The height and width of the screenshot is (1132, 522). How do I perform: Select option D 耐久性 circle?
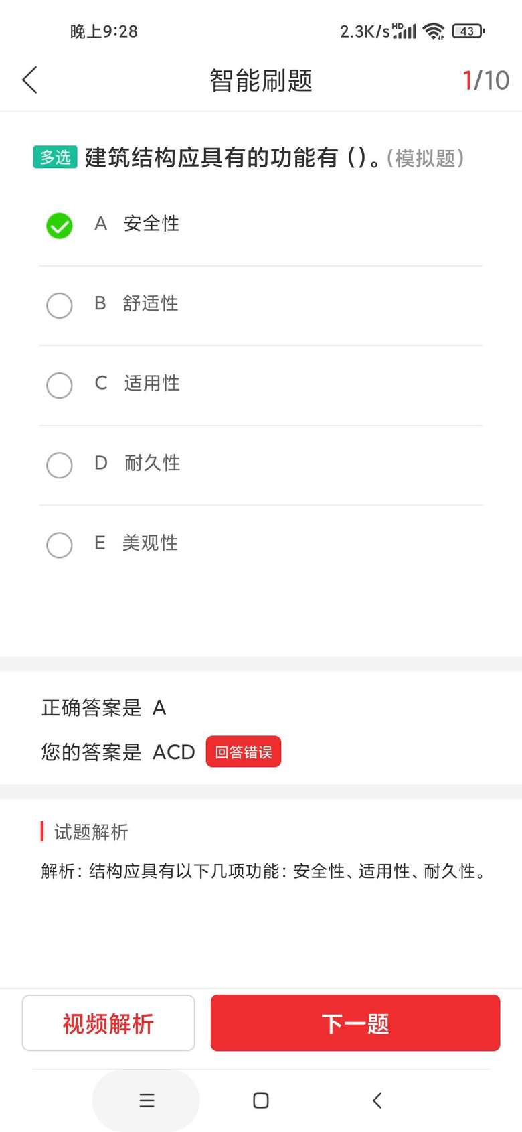(x=60, y=465)
